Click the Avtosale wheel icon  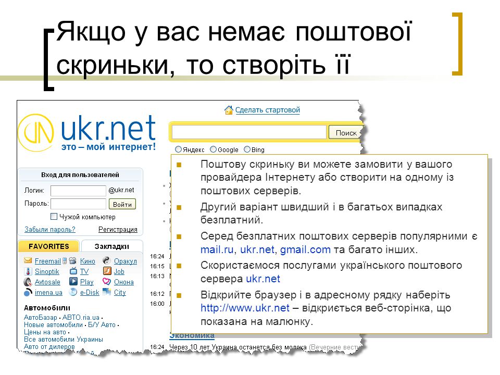[28, 282]
